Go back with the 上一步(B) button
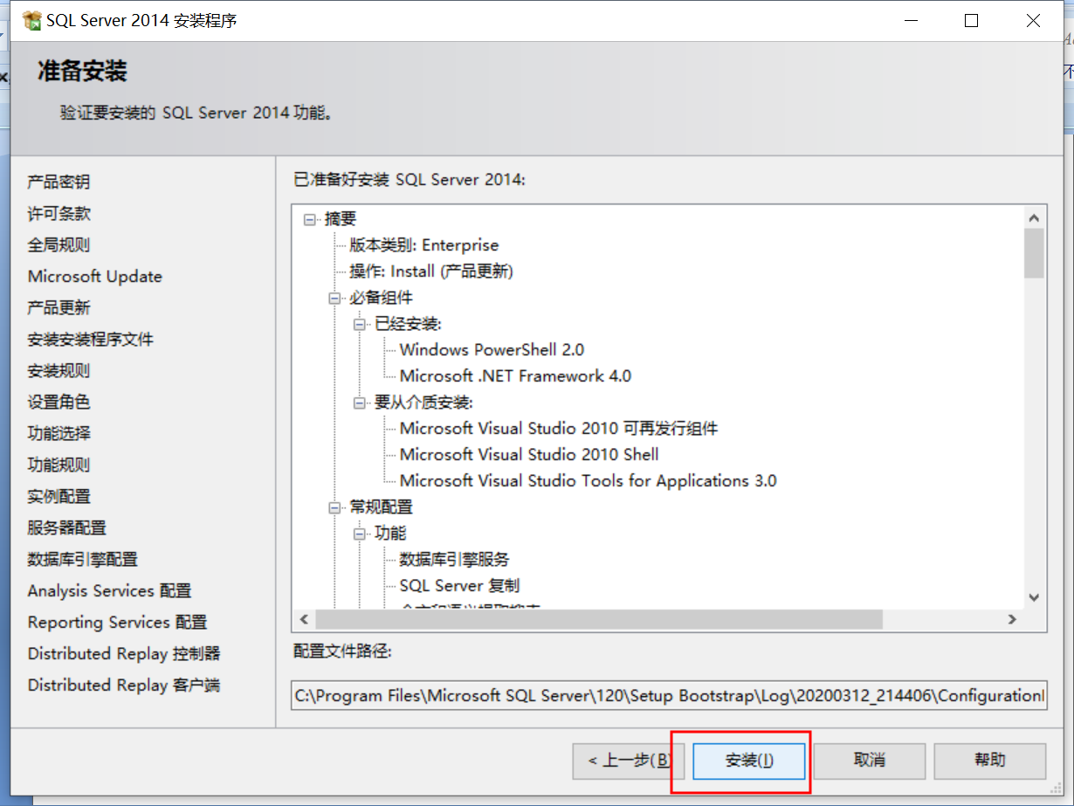1074x806 pixels. (629, 760)
